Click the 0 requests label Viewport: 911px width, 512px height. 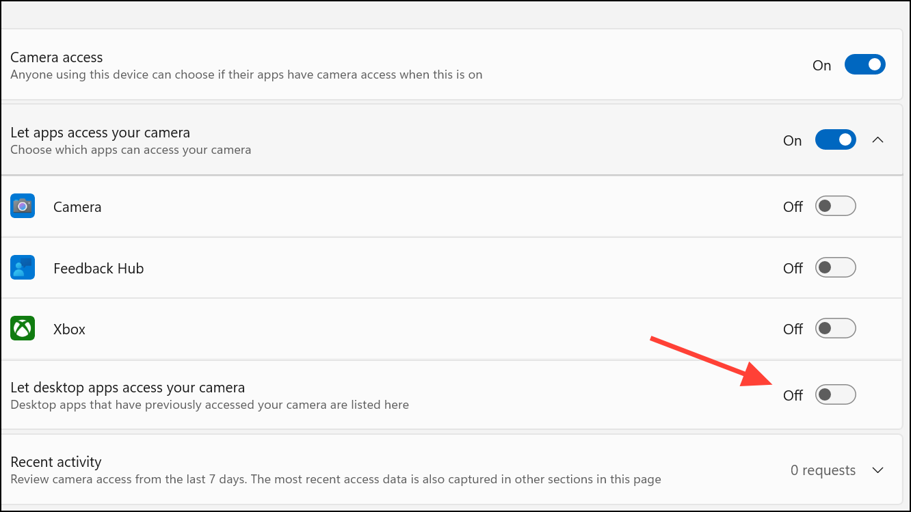tap(823, 470)
